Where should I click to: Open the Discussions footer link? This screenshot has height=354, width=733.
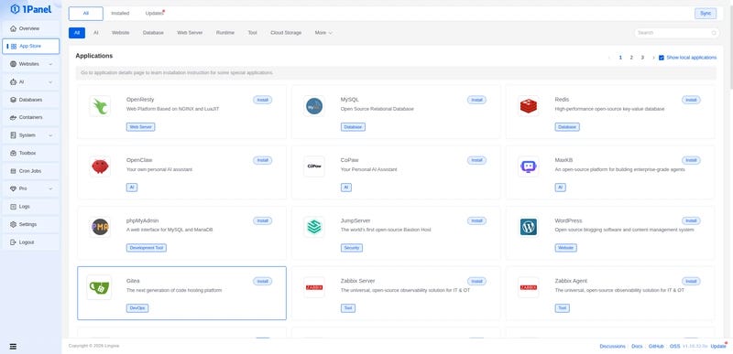click(612, 346)
